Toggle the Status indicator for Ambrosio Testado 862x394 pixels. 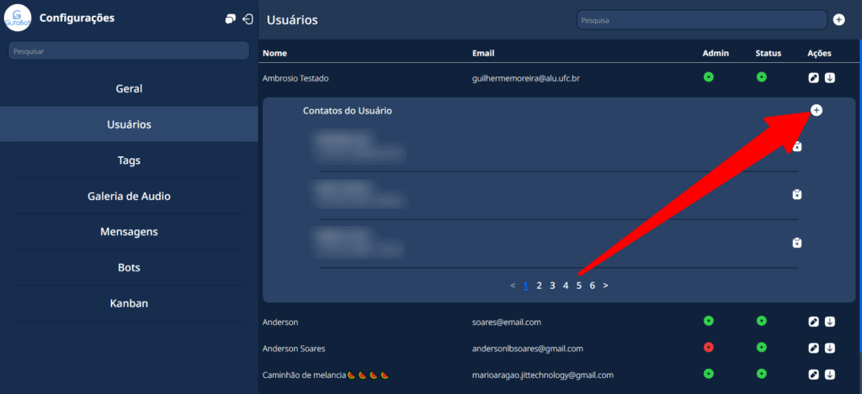tap(762, 77)
